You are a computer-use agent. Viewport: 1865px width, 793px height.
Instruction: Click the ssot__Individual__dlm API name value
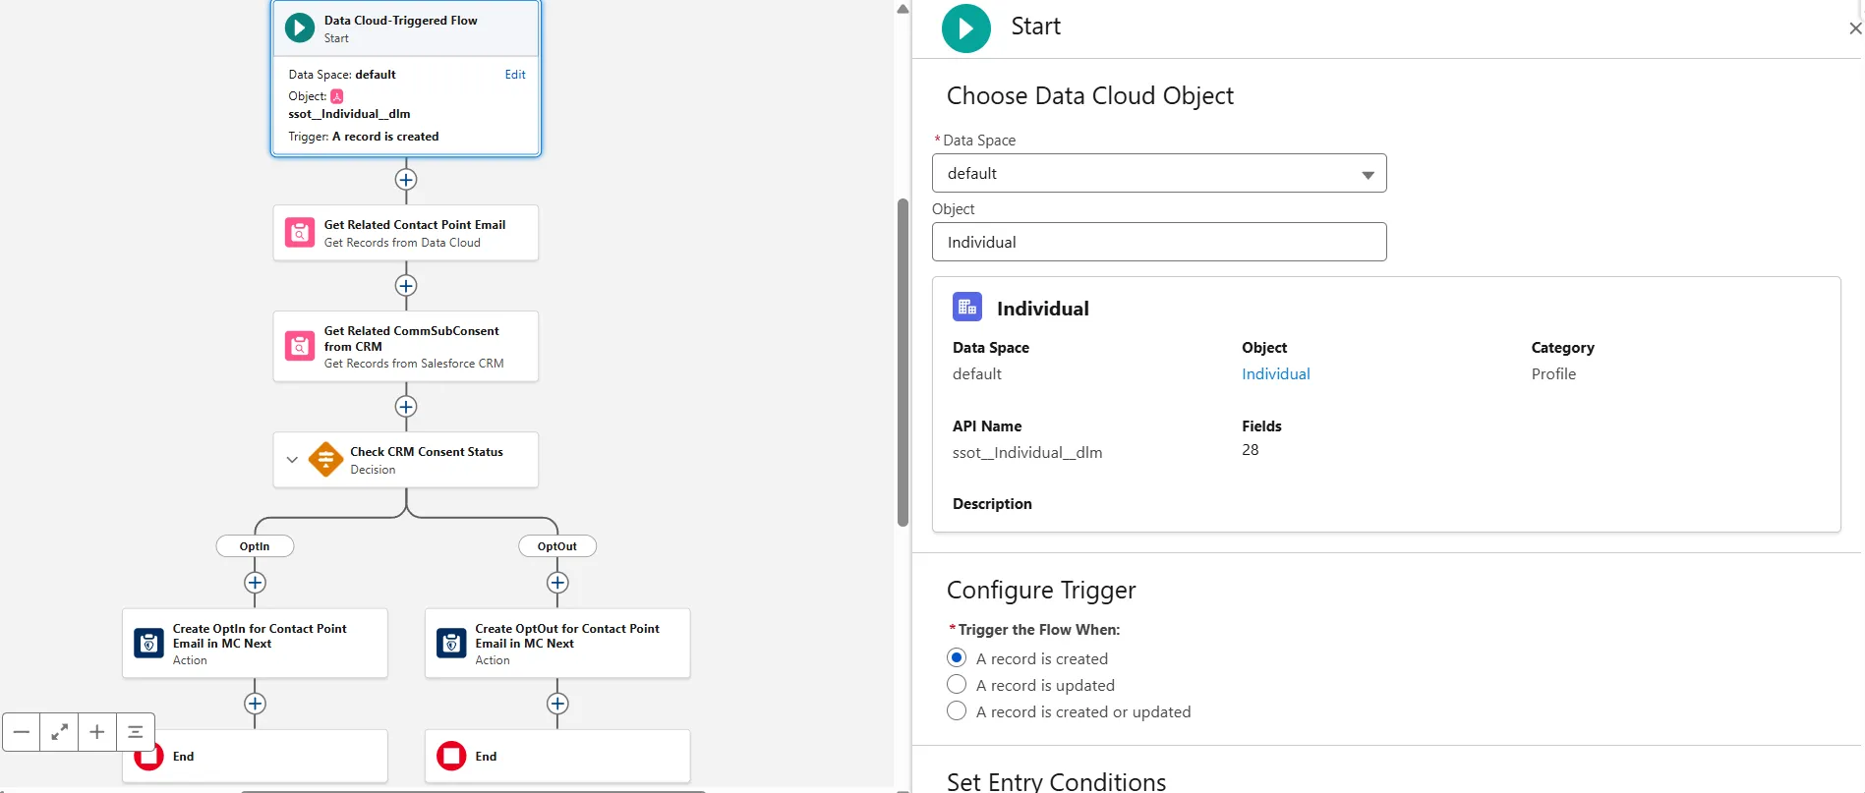point(1027,452)
